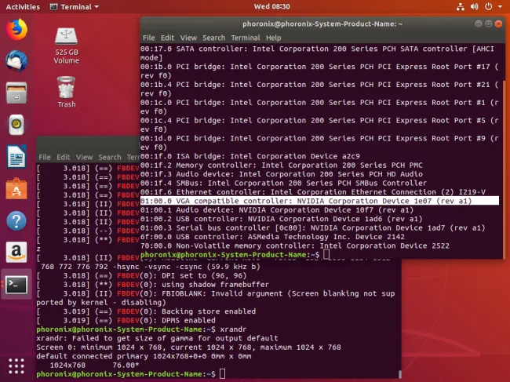
Task: Expand the system menu arrow
Action: tap(500, 6)
